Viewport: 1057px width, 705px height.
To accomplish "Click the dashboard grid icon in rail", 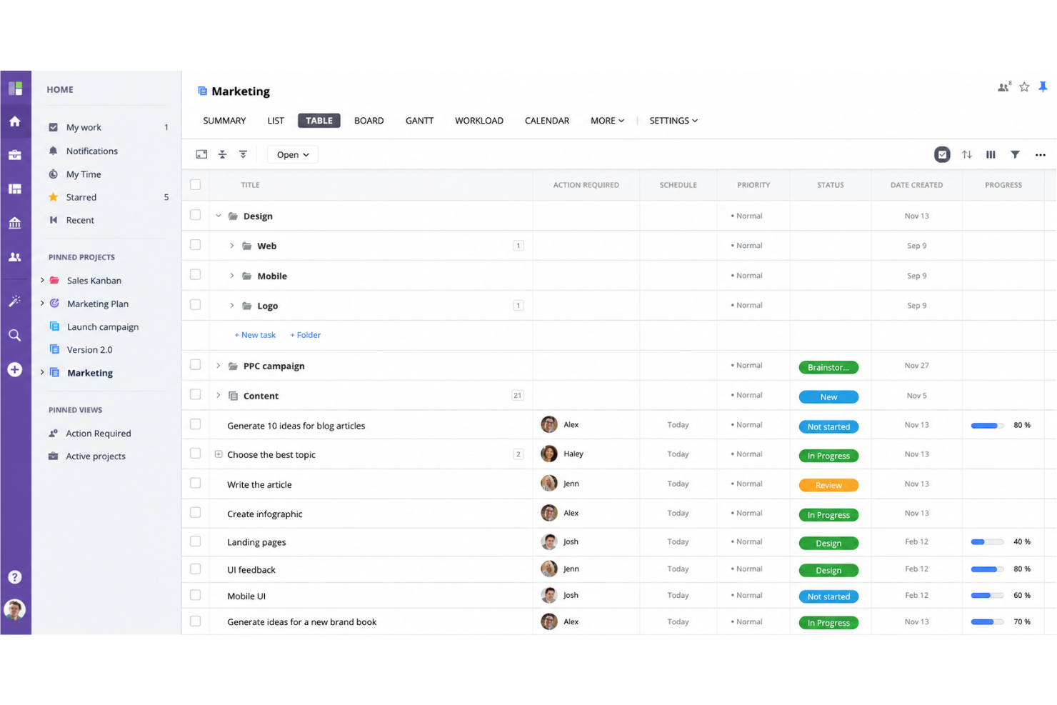I will click(x=15, y=189).
